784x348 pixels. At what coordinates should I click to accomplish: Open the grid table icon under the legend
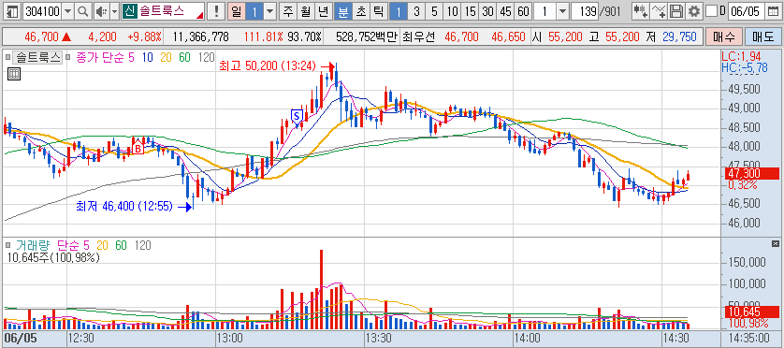tap(14, 75)
